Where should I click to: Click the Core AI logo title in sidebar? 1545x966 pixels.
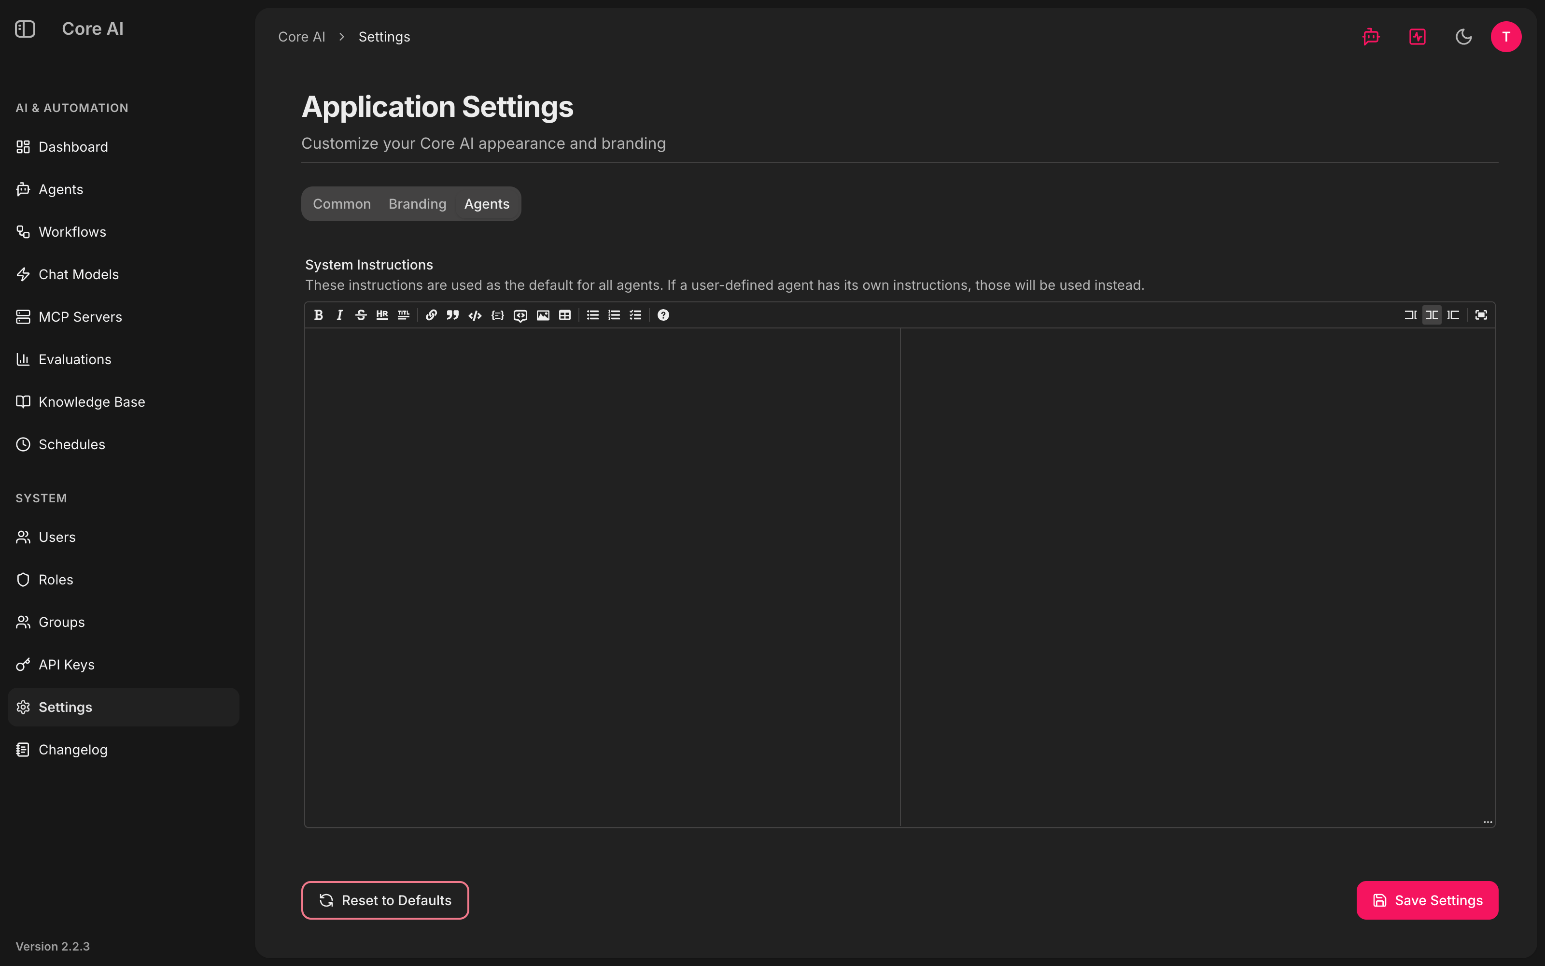(93, 29)
